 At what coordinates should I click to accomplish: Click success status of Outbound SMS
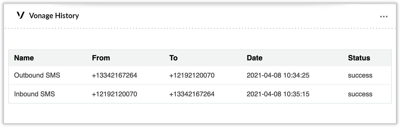click(x=360, y=75)
